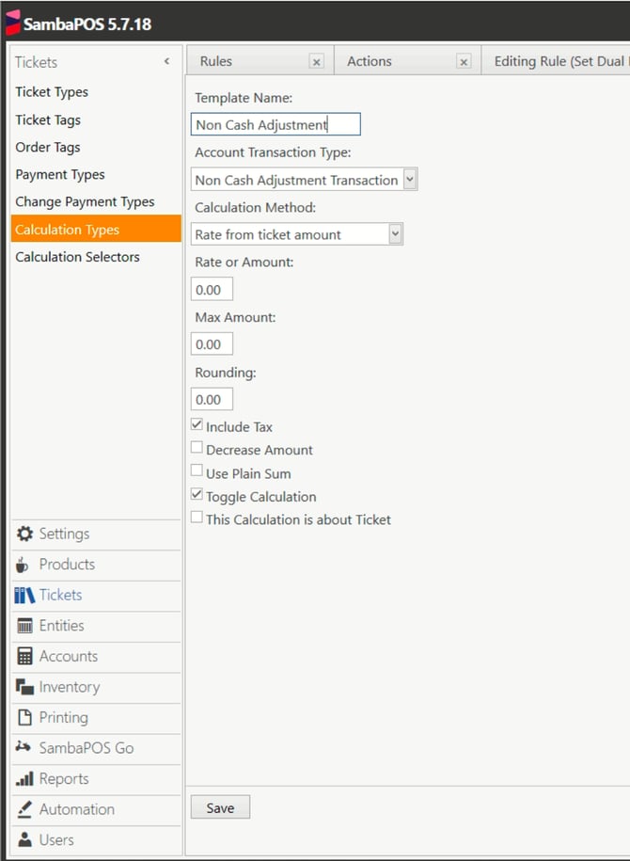Click the Tickets books icon
Screen dimensions: 630x861
24,596
